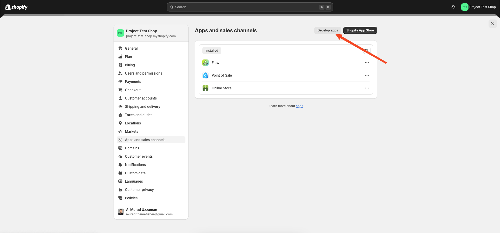Click the Users and permissions icon
The image size is (500, 233).
120,73
